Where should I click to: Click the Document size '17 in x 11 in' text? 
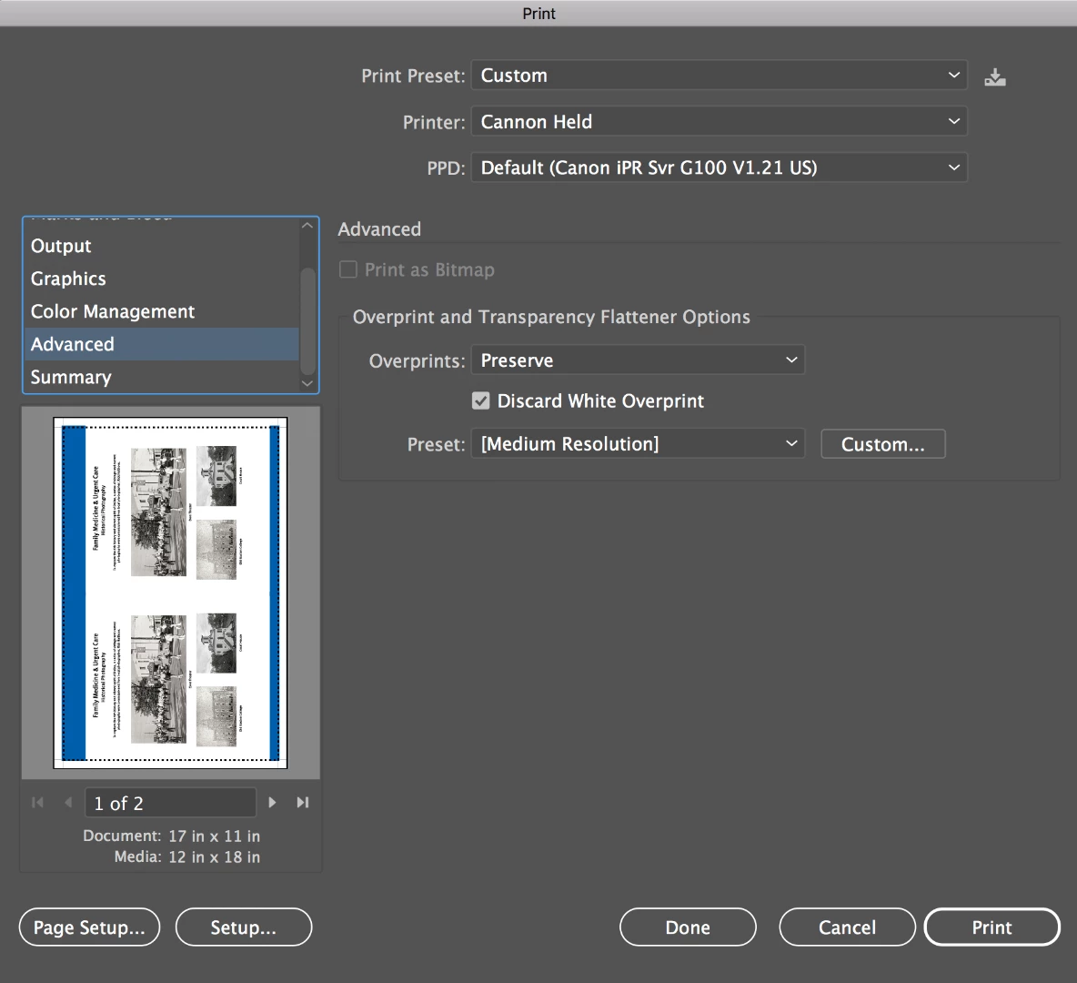pyautogui.click(x=215, y=836)
